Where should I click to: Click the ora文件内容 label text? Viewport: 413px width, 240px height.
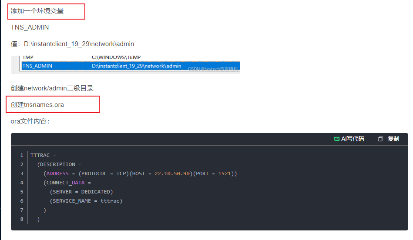(x=30, y=121)
